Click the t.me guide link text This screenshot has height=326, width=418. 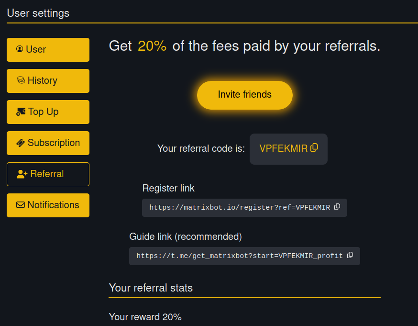tap(240, 256)
